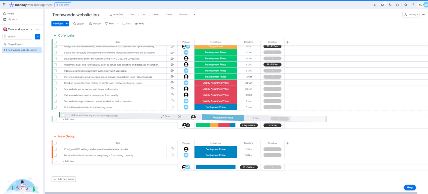Open the product switcher grid icon
Screen dimensions: 428x194
pos(4,4)
